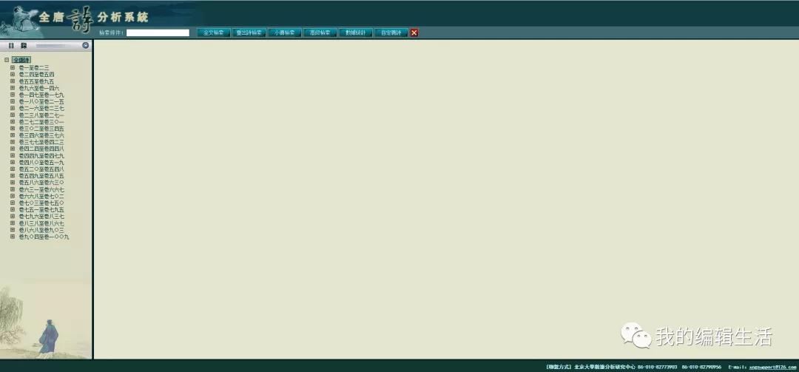Expand the 卷一至卷二三 node
Image resolution: width=799 pixels, height=372 pixels.
[x=13, y=67]
